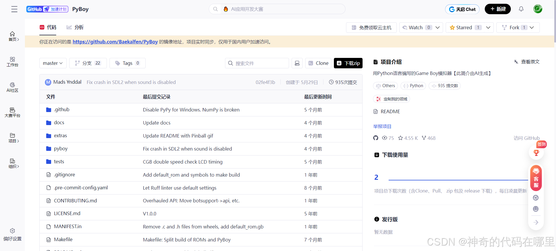The width and height of the screenshot is (556, 251).
Task: Click the GitHub octocat icon in stats
Action: [x=376, y=138]
